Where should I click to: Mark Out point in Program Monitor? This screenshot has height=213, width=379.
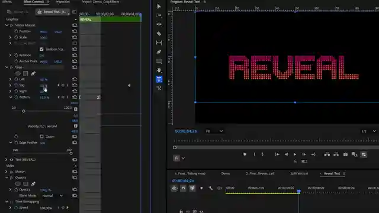pyautogui.click(x=263, y=154)
